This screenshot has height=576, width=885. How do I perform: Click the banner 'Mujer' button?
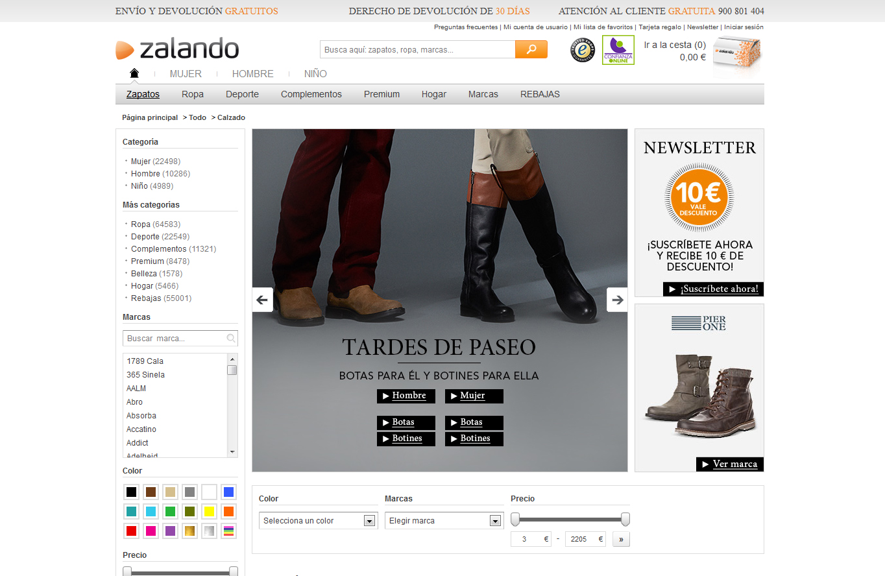click(474, 396)
